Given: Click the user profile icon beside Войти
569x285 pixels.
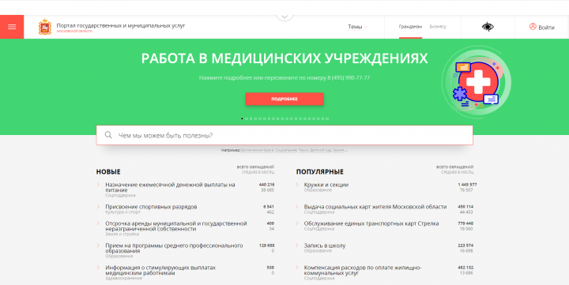Looking at the screenshot, I should pos(533,27).
